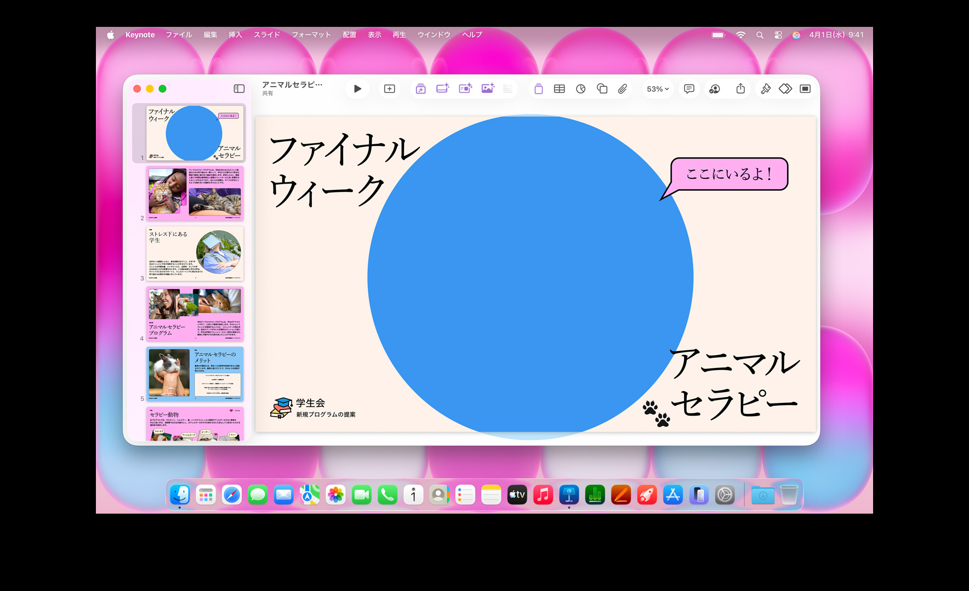
Task: Toggle the Document inspector
Action: [x=805, y=89]
